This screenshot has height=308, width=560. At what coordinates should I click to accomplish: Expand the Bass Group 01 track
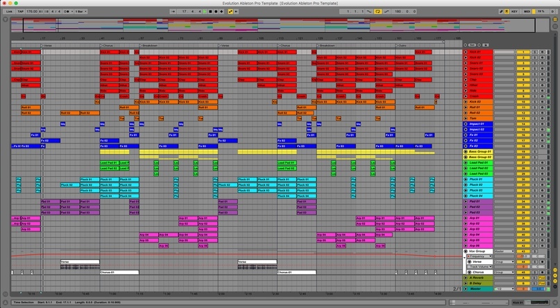tap(466, 152)
